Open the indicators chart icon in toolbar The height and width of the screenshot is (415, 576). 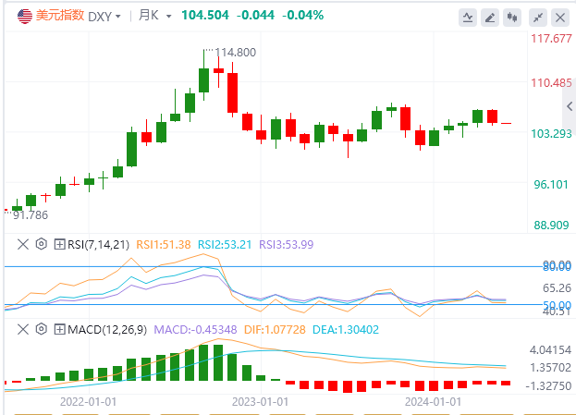(469, 16)
